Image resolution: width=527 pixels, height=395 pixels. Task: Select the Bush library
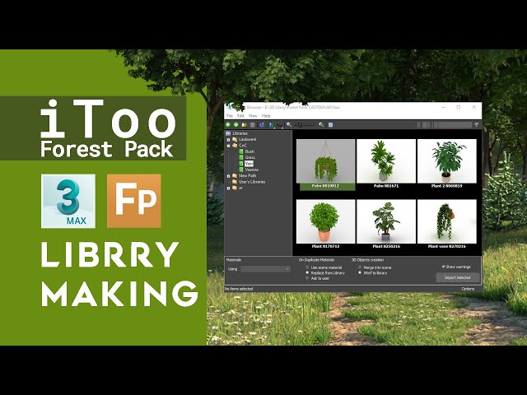pos(250,151)
